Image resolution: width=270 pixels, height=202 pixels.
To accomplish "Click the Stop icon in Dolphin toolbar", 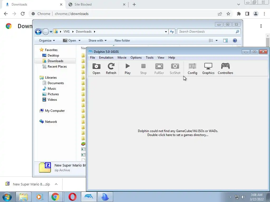I will click(x=143, y=69).
